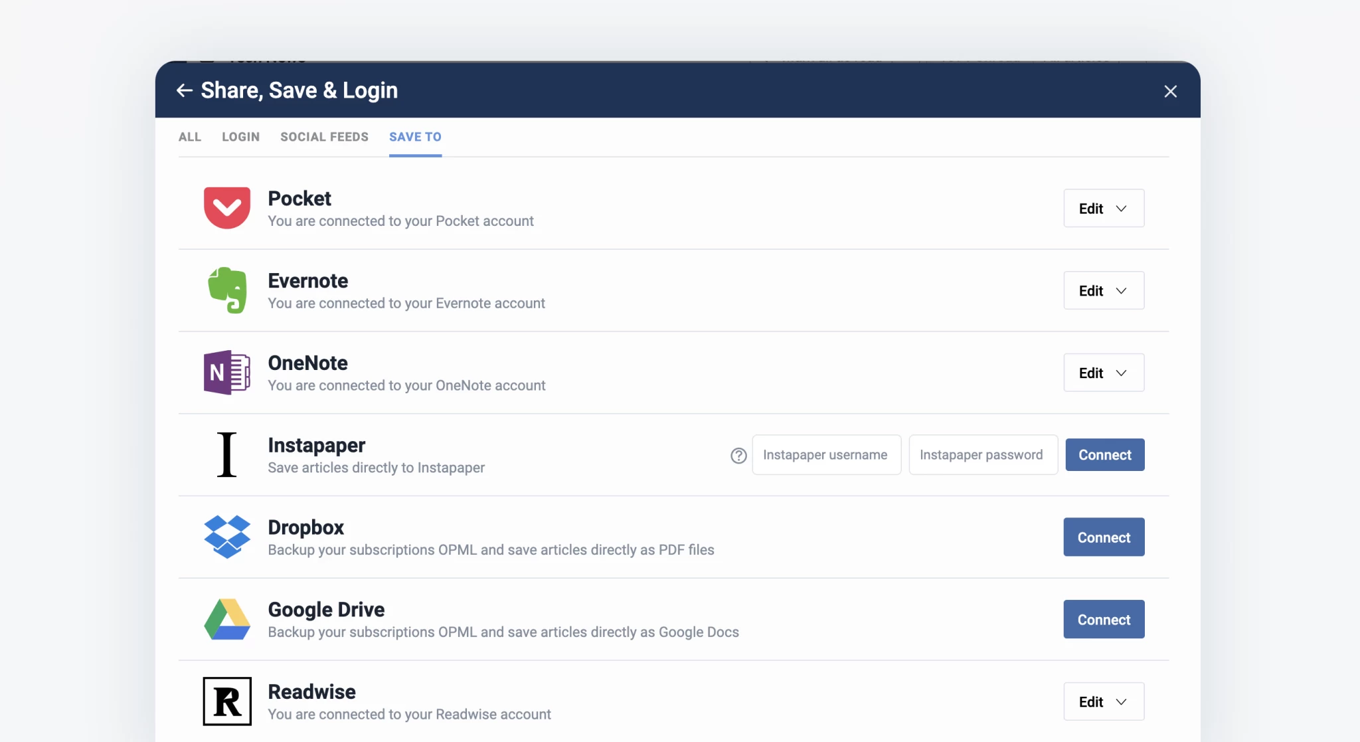Image resolution: width=1360 pixels, height=742 pixels.
Task: Click the Instapaper icon
Action: click(226, 455)
